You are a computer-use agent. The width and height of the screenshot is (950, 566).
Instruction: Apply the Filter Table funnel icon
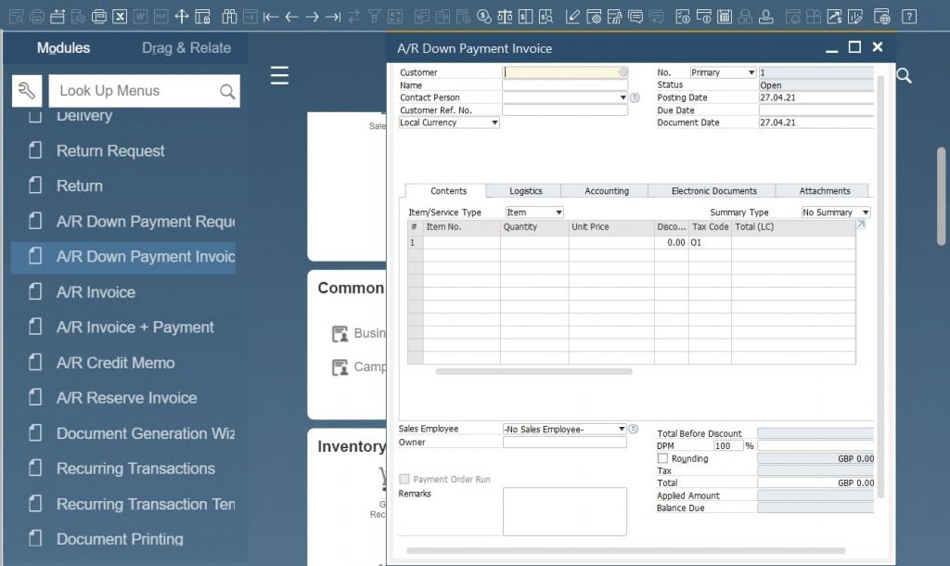pyautogui.click(x=374, y=16)
